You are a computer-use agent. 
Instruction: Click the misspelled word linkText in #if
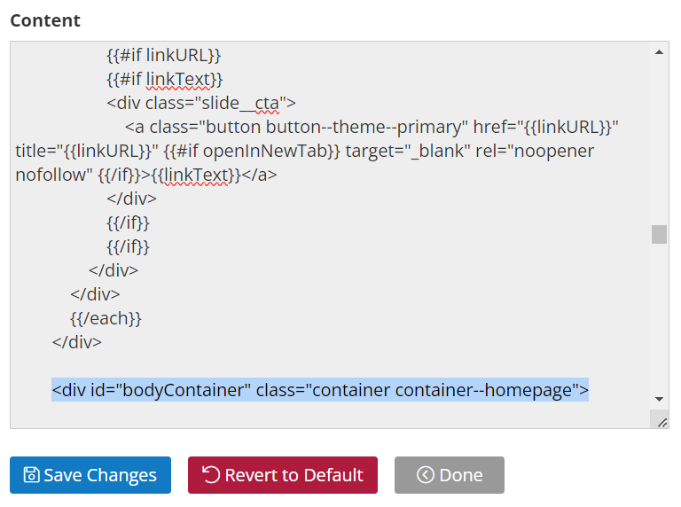pyautogui.click(x=178, y=80)
